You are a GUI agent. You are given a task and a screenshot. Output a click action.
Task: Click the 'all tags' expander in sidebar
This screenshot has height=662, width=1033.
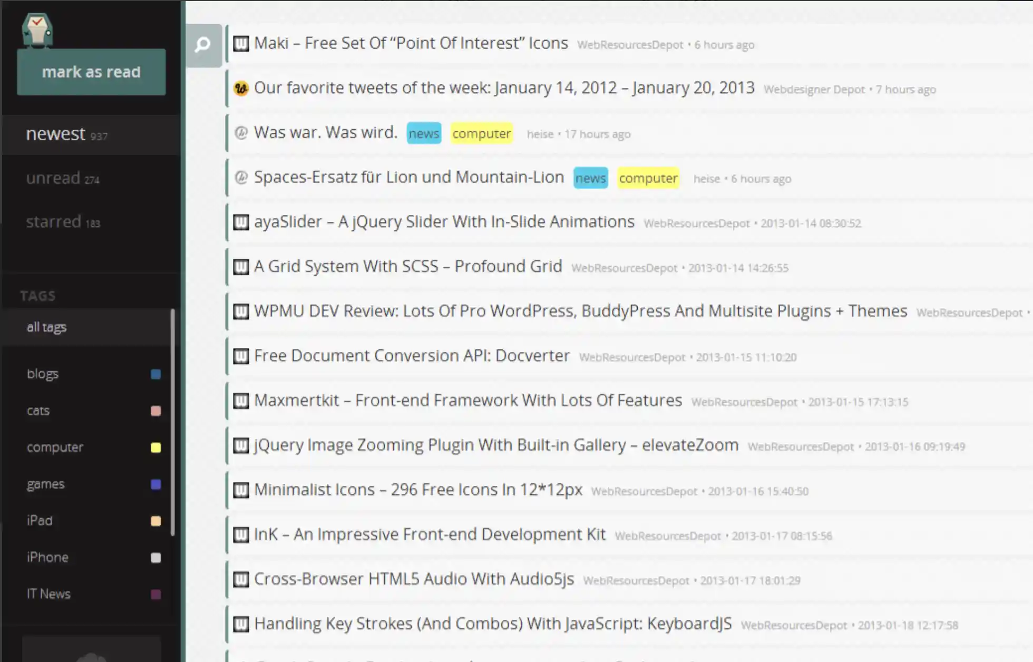point(47,326)
